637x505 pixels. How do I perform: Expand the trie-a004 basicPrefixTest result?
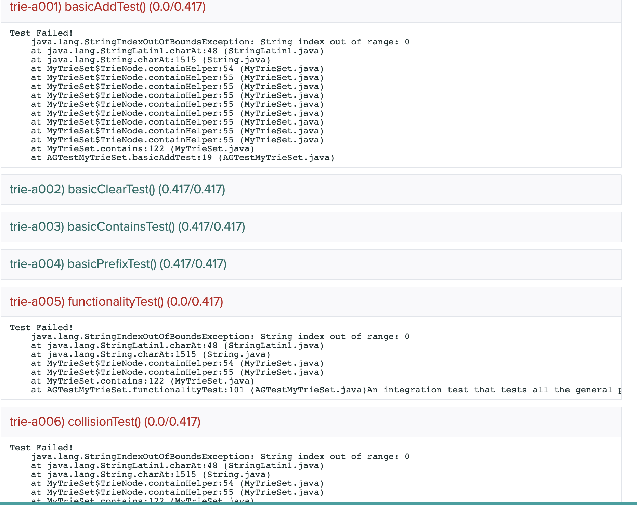[x=118, y=264]
